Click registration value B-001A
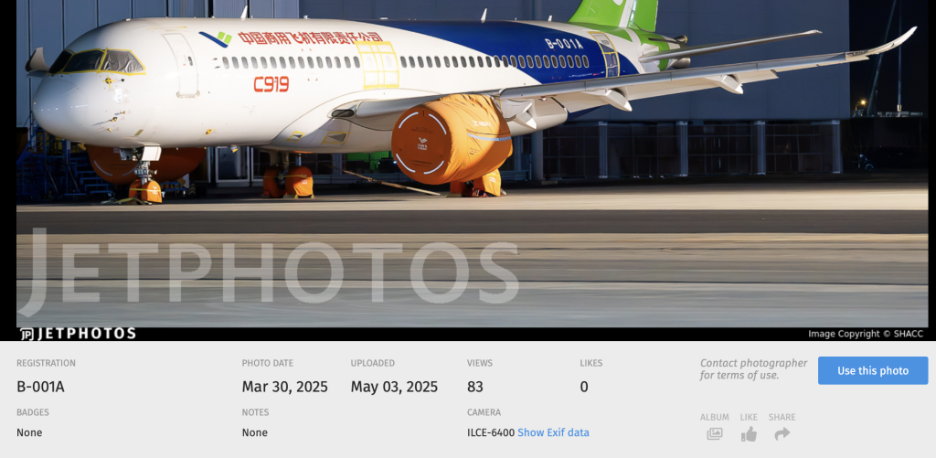Viewport: 936px width, 458px height. click(40, 387)
